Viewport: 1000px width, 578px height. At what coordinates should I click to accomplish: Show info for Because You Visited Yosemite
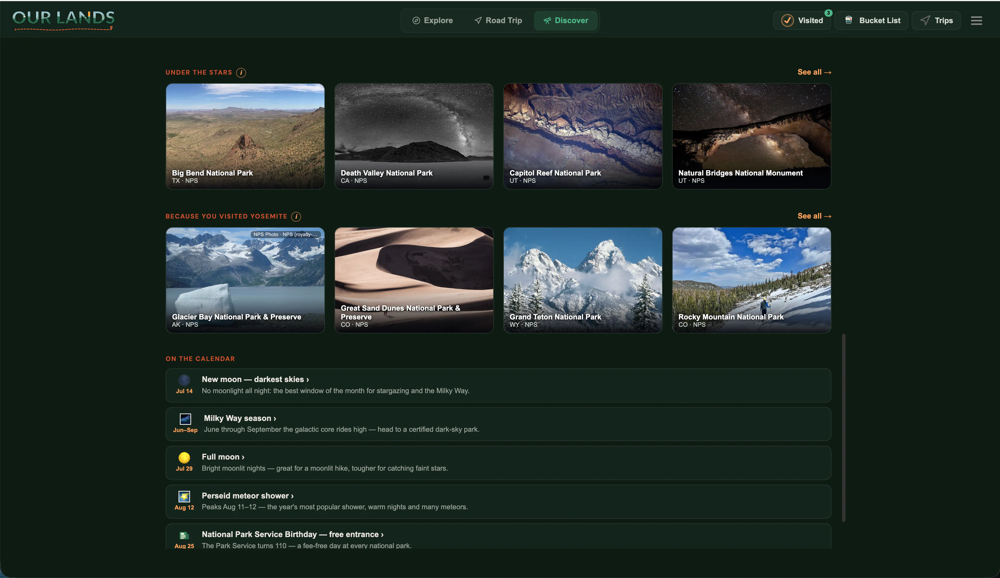[296, 216]
